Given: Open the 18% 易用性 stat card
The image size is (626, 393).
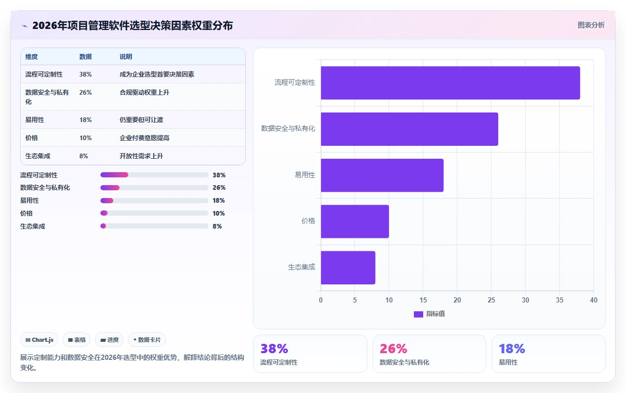Looking at the screenshot, I should click(548, 354).
